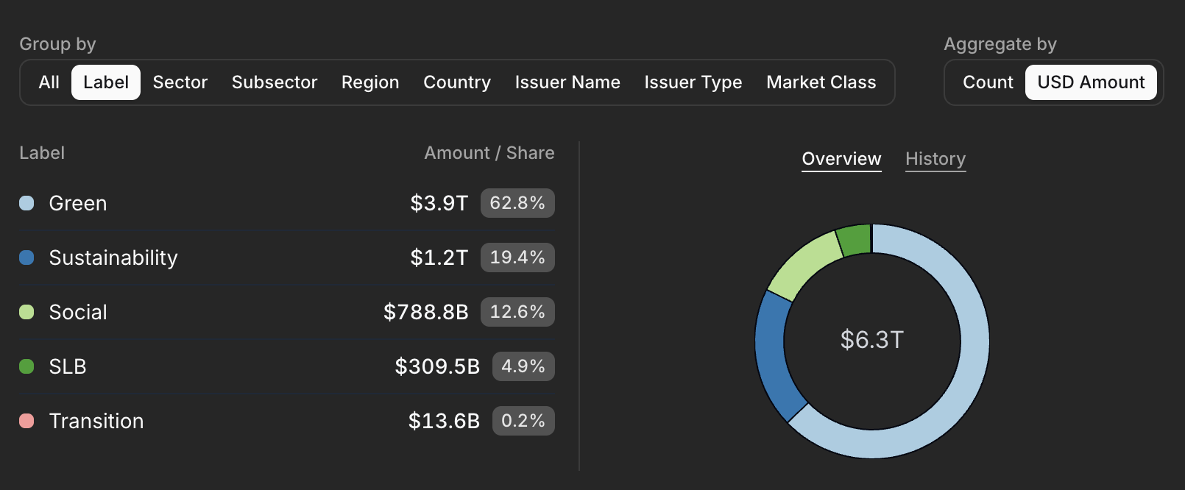Group by Subsector

[275, 82]
